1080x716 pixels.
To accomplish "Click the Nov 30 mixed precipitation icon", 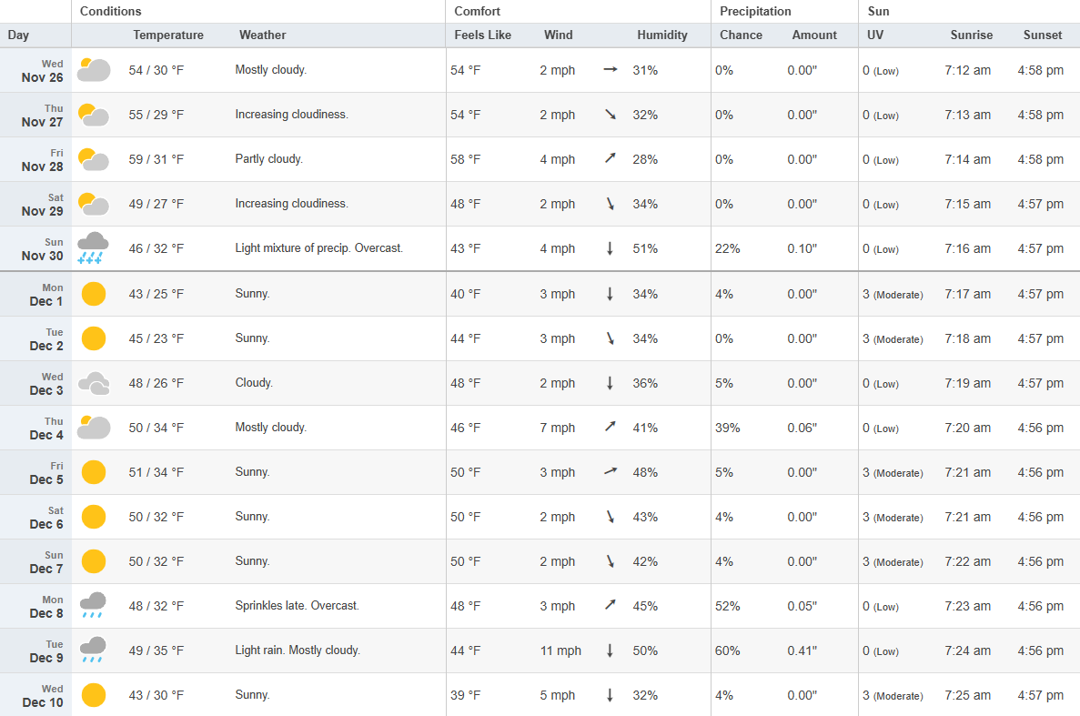I will [93, 247].
